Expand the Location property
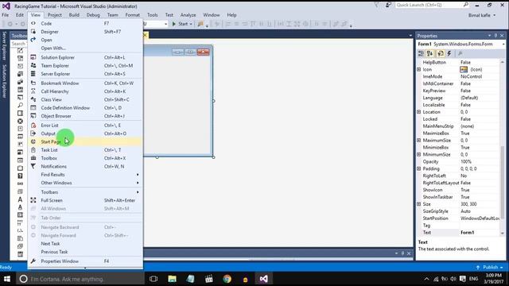Viewport: 509px width, 286px height. (x=419, y=112)
